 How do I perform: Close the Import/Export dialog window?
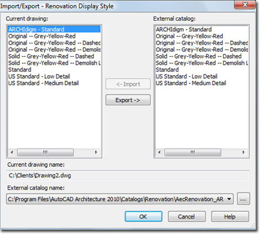(x=245, y=4)
